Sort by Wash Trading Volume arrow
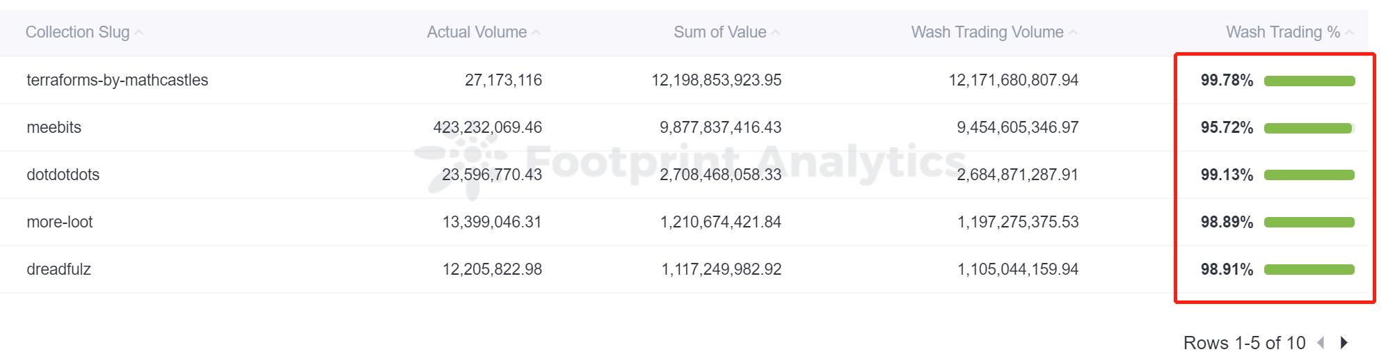This screenshot has width=1395, height=361. tap(1073, 33)
